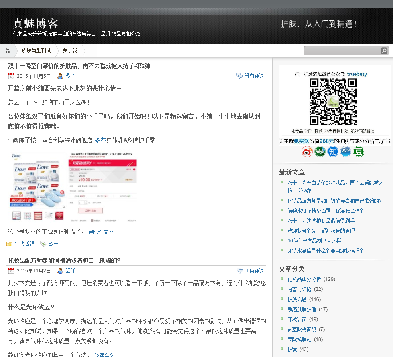The height and width of the screenshot is (357, 393).
Task: Open recent article 化妆品配方师是如何被消费者和自己欺骗的
Action: pyautogui.click(x=334, y=201)
